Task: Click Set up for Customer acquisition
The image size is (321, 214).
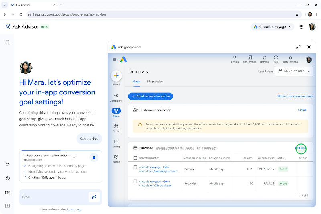Action: pos(302,110)
